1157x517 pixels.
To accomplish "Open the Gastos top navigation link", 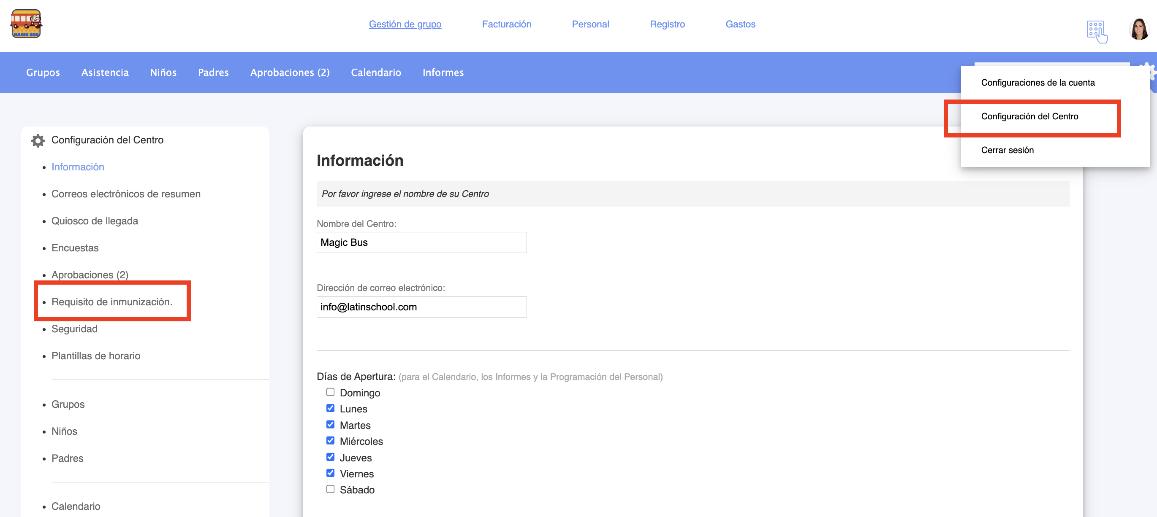I will click(740, 24).
